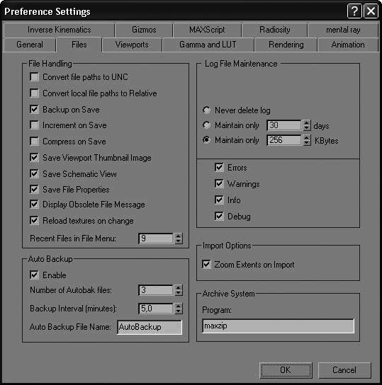This screenshot has height=385, width=382.
Task: Turn on Compress on Save
Action: (x=34, y=141)
